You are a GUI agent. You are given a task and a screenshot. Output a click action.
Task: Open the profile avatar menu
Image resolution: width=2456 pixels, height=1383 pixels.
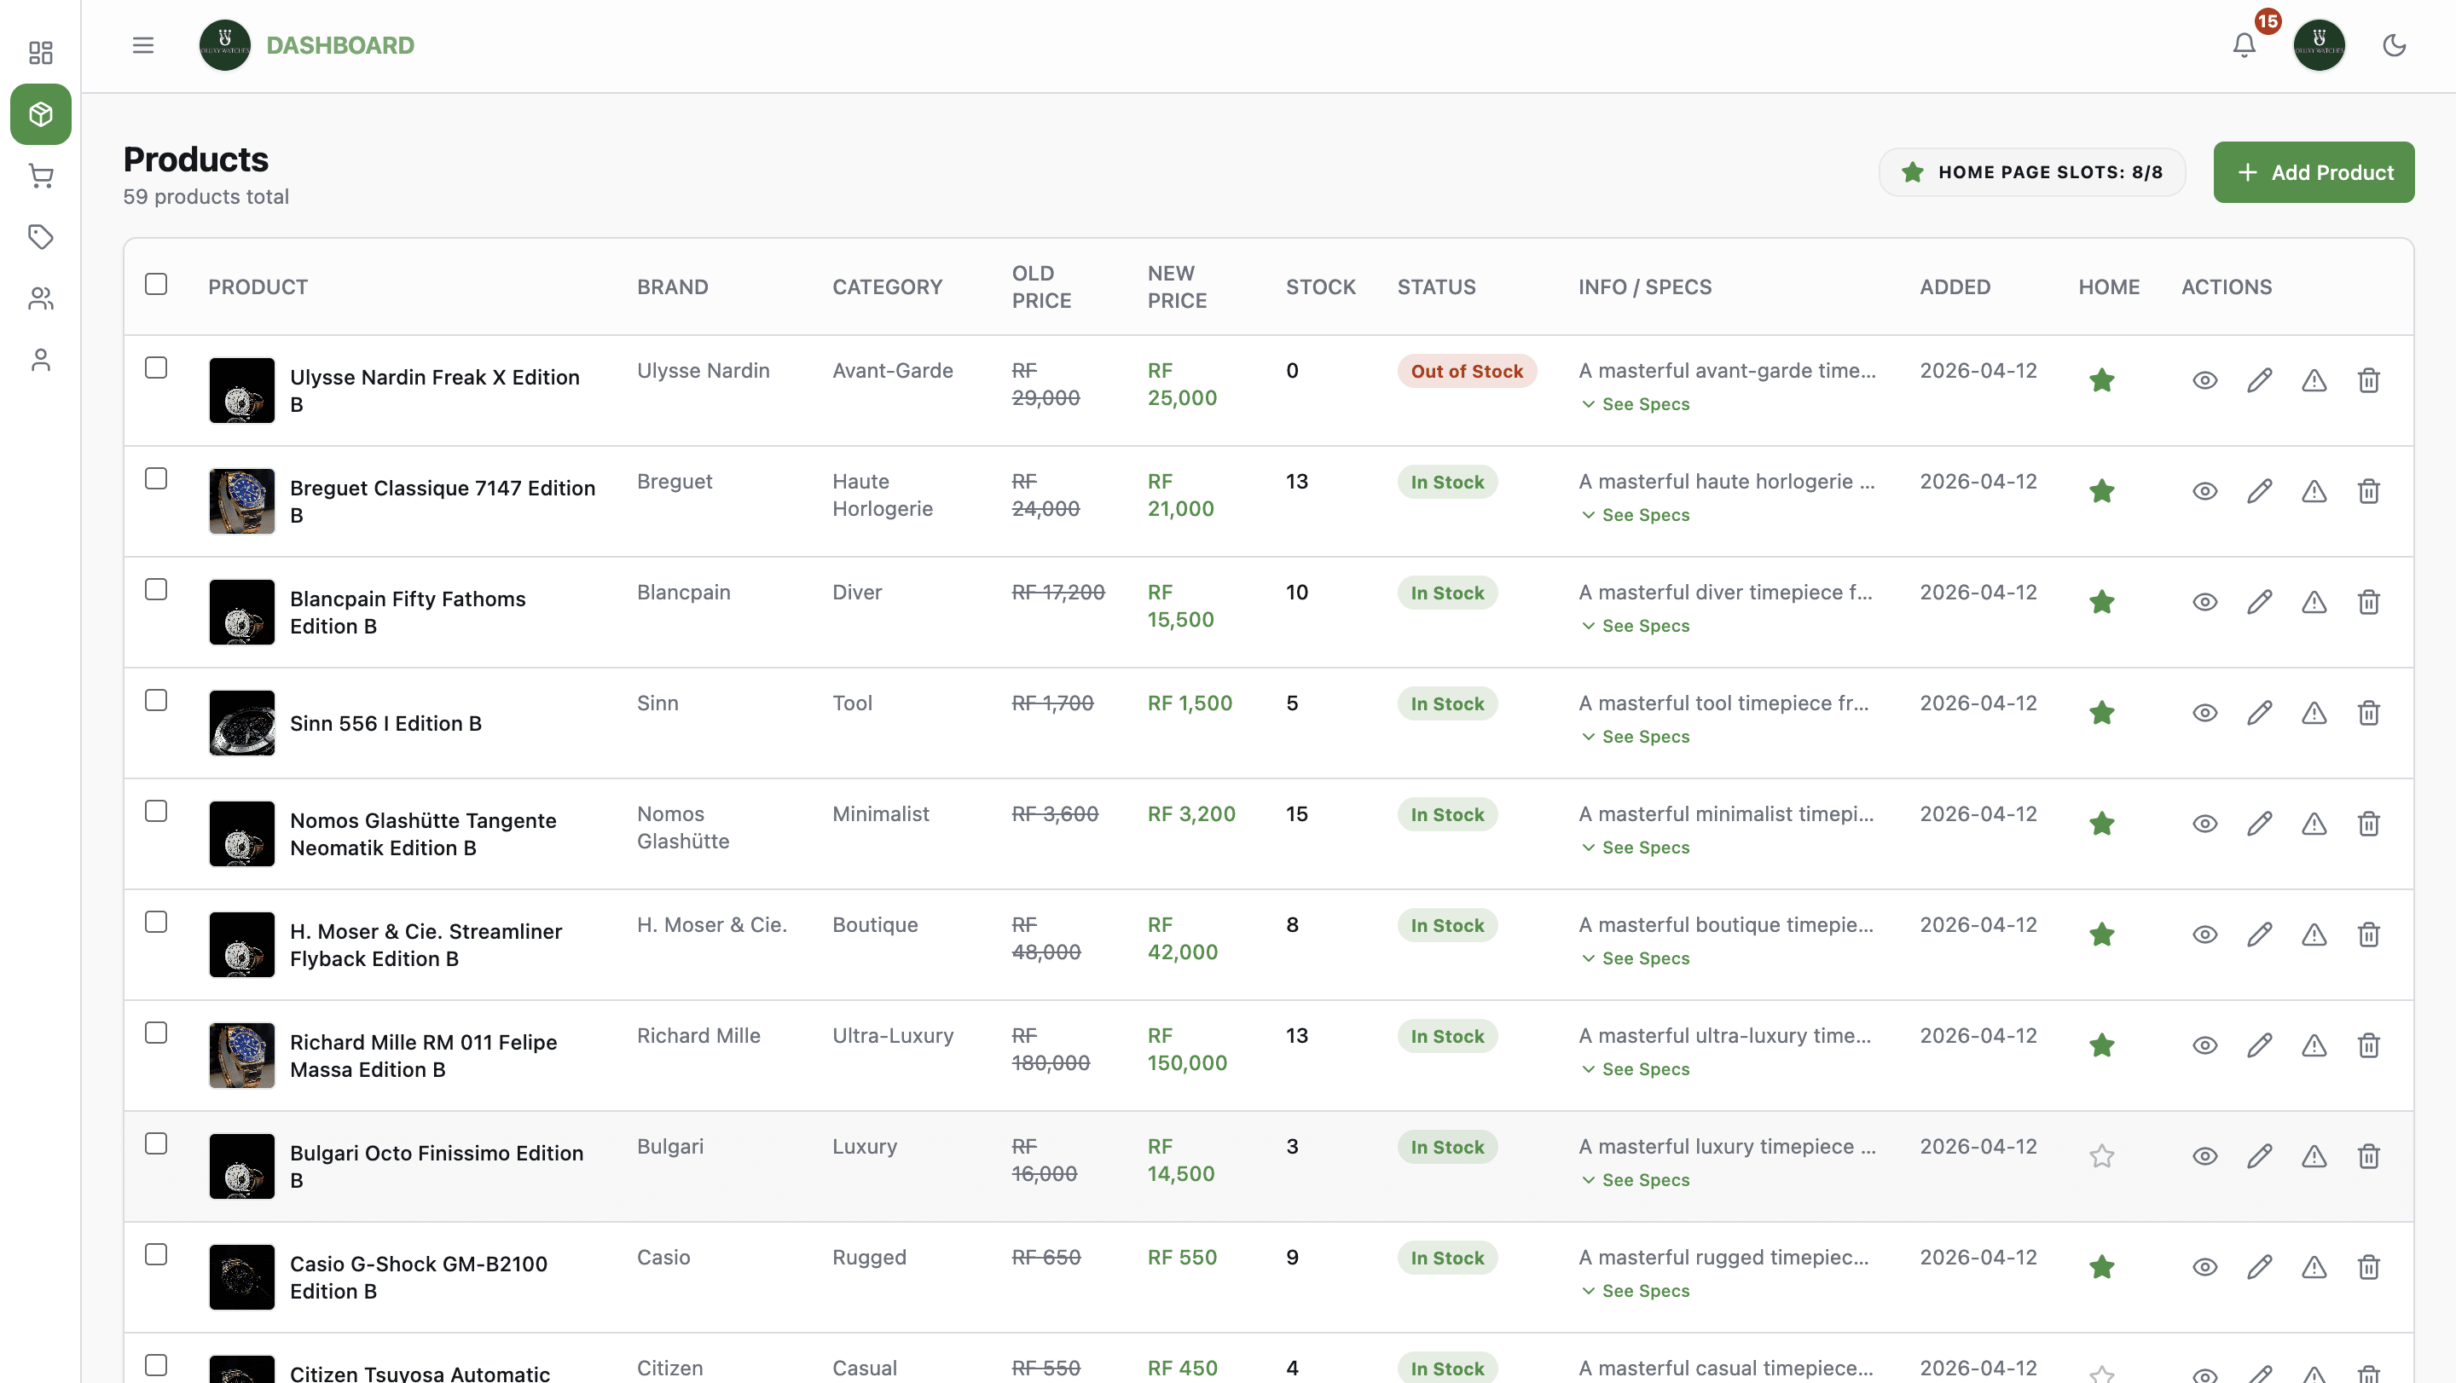point(2320,45)
